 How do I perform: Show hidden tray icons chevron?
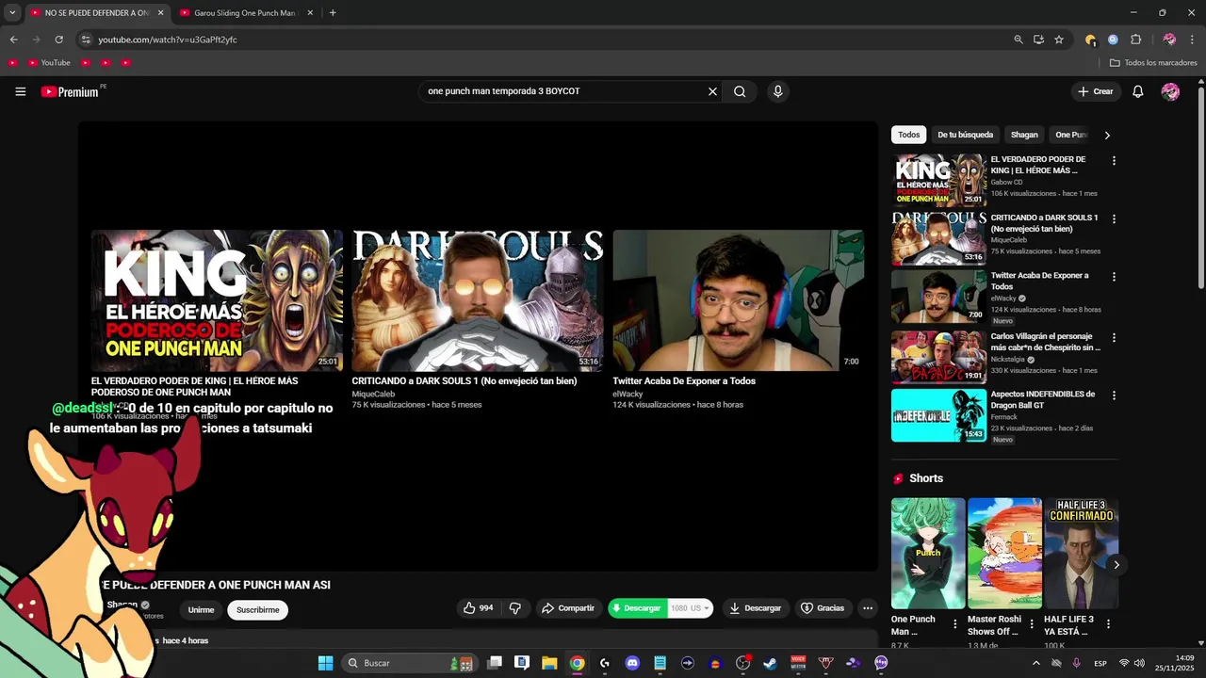[1036, 663]
